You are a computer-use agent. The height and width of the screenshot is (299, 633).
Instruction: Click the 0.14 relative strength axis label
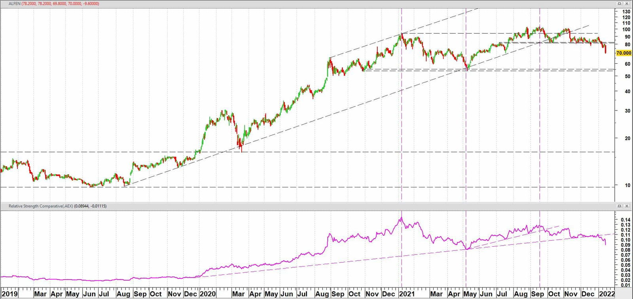(625, 219)
